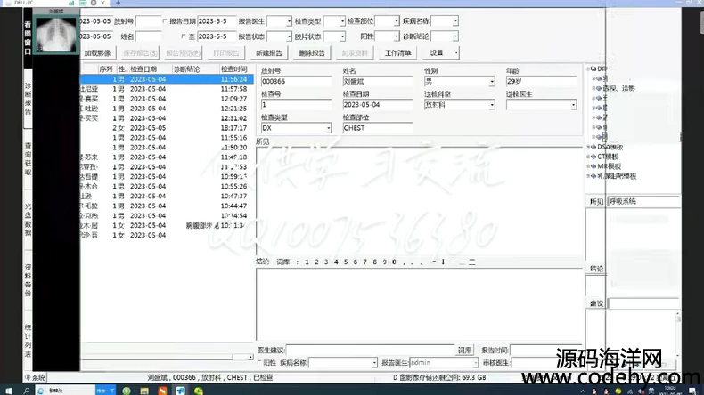This screenshot has height=395, width=704.
Task: Click the 所见 findings text area
Action: 419,201
